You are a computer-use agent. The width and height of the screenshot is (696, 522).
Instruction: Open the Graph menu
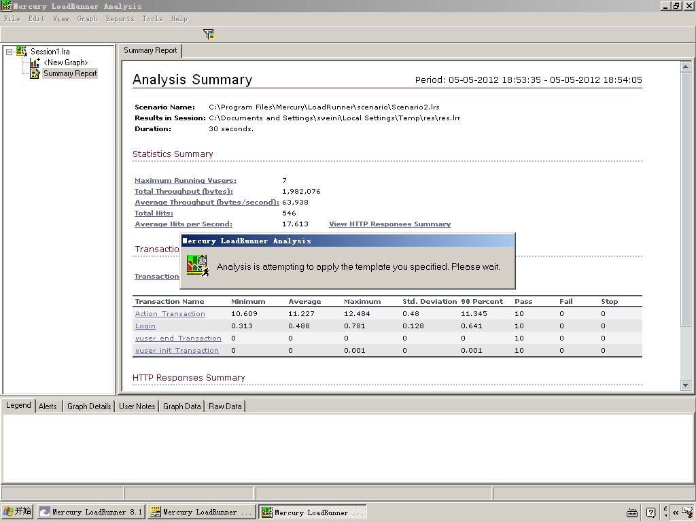tap(87, 18)
